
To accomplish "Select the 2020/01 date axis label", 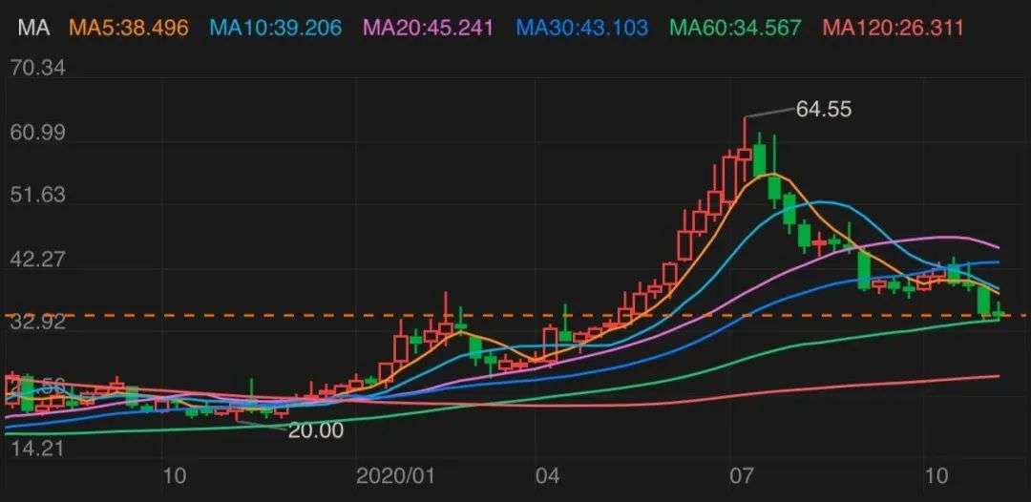I will pos(395,476).
